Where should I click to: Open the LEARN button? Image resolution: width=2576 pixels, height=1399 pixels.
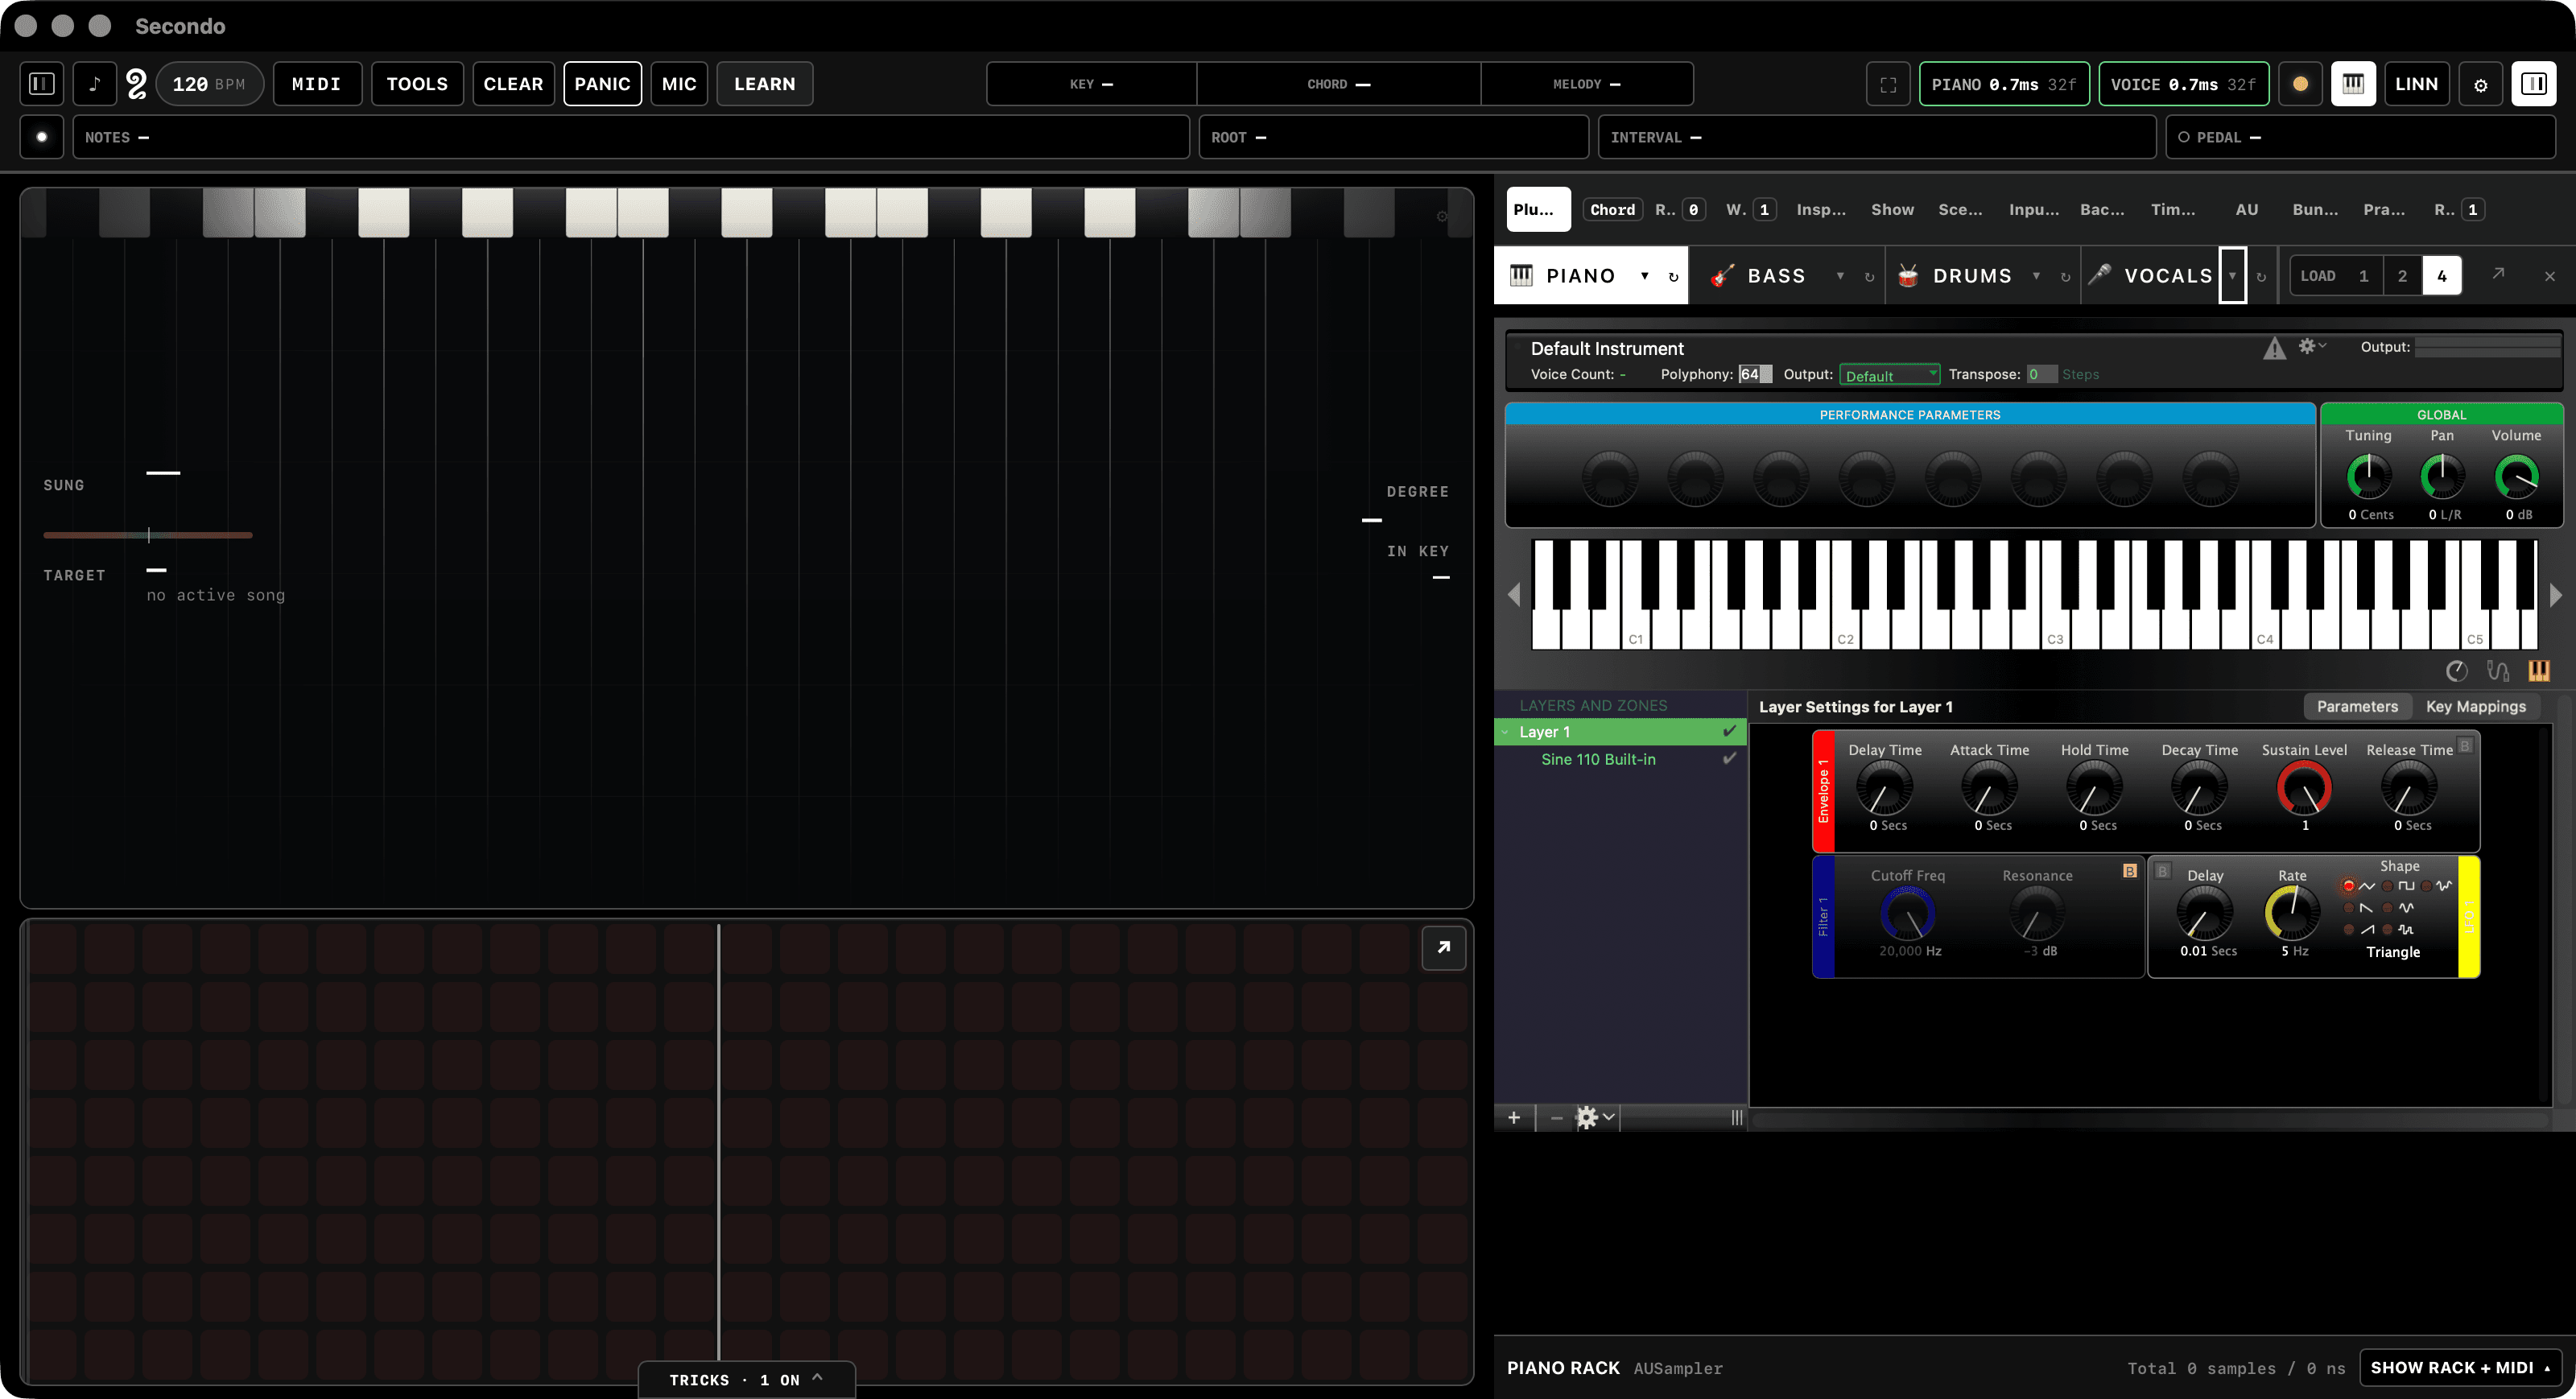(x=764, y=84)
